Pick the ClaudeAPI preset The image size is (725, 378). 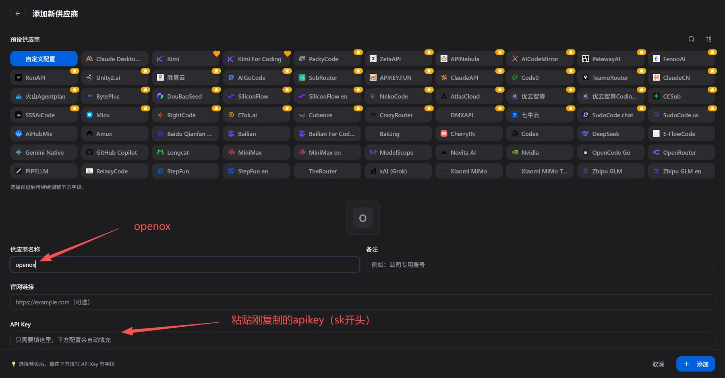(x=469, y=77)
